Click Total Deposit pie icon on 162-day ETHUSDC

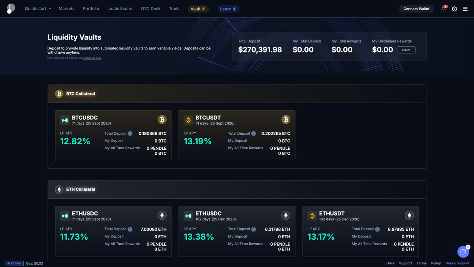[x=254, y=229]
